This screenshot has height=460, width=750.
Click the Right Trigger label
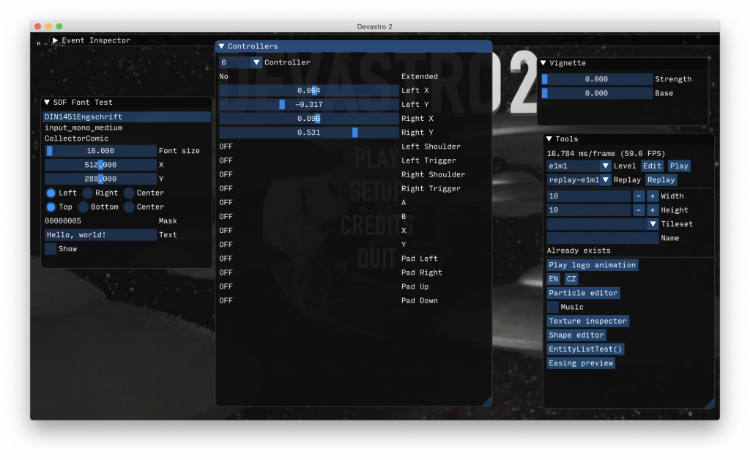click(x=431, y=188)
